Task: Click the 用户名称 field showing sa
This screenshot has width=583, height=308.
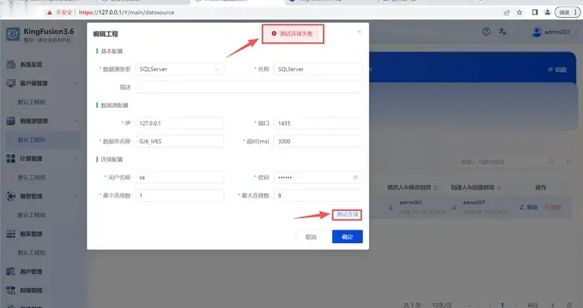Action: [x=180, y=178]
